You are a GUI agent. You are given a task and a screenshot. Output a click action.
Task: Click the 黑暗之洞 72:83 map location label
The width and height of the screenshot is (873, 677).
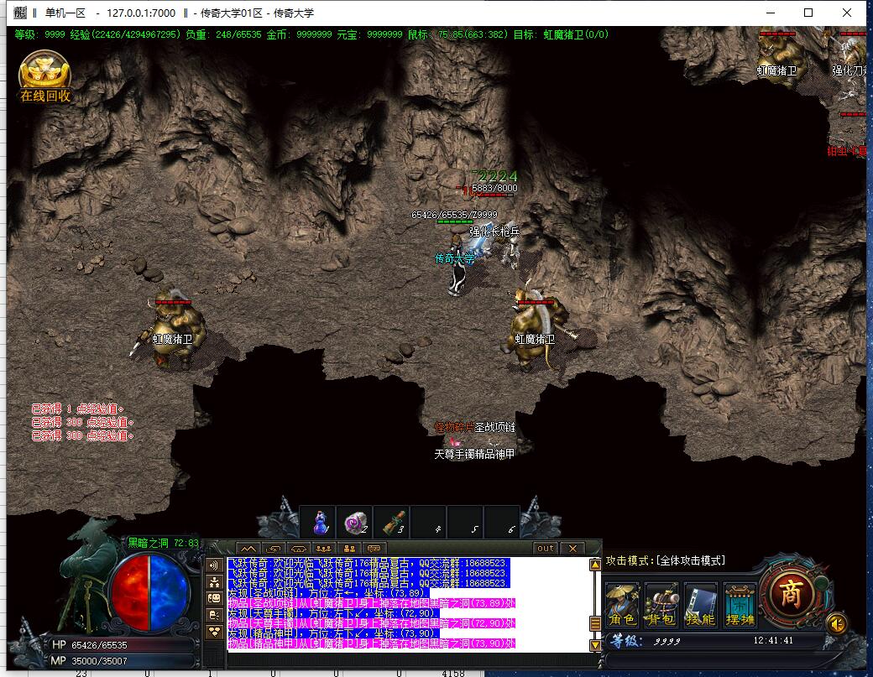pyautogui.click(x=163, y=543)
